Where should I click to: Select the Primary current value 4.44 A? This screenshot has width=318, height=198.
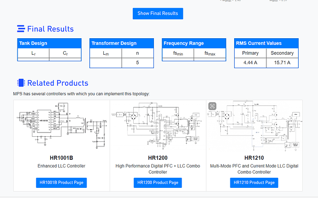(250, 63)
